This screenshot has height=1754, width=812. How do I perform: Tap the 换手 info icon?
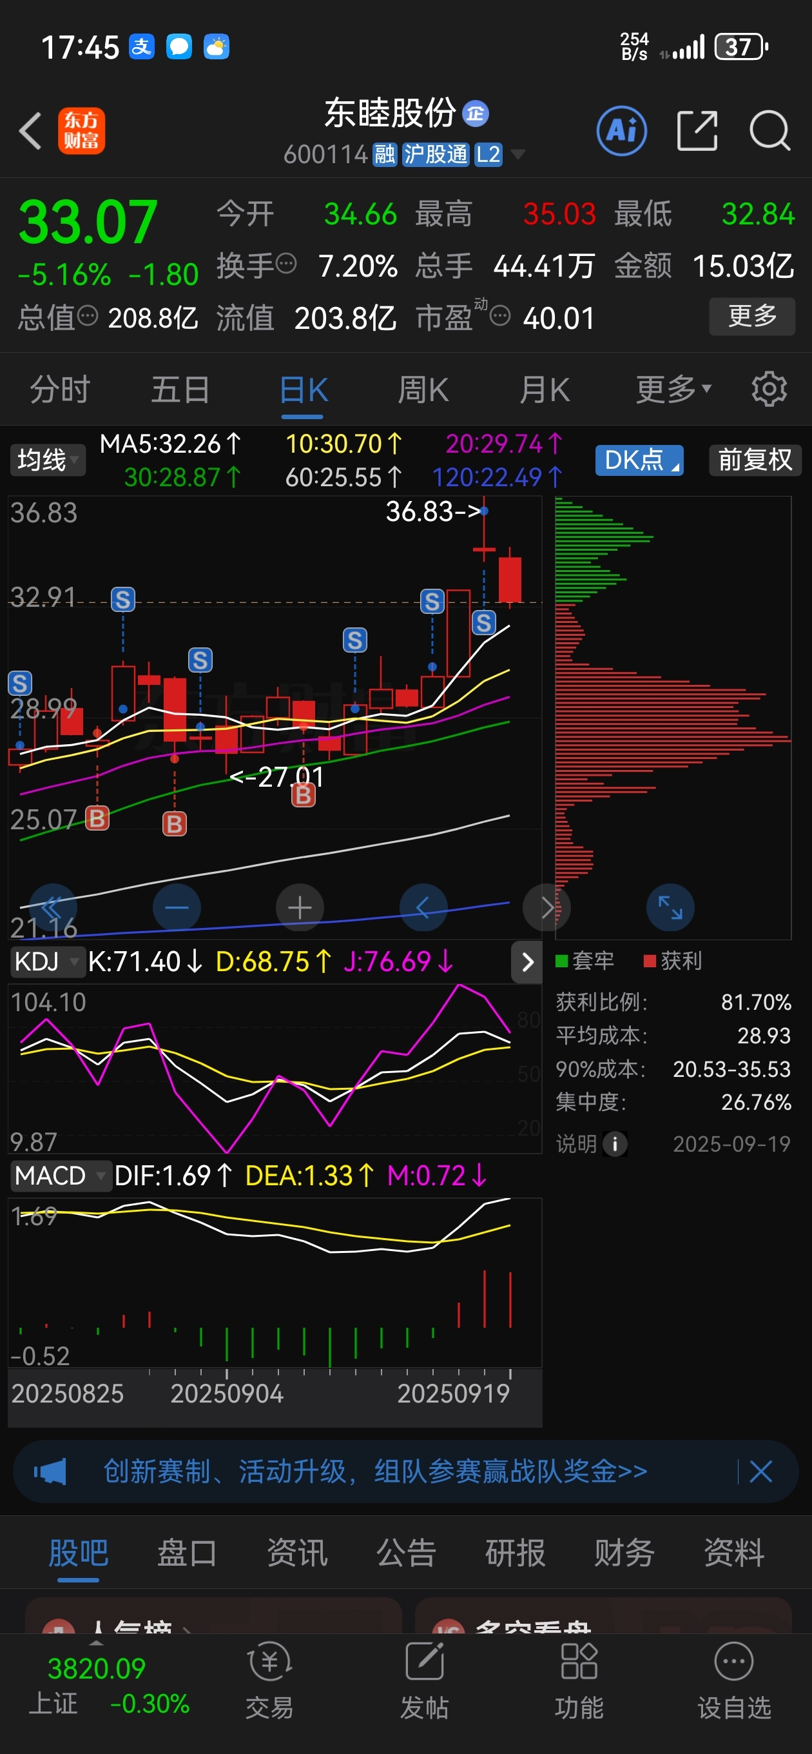click(x=287, y=262)
